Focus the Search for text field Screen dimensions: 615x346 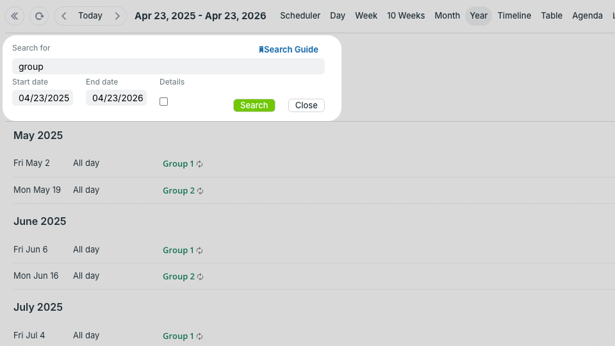pyautogui.click(x=168, y=67)
